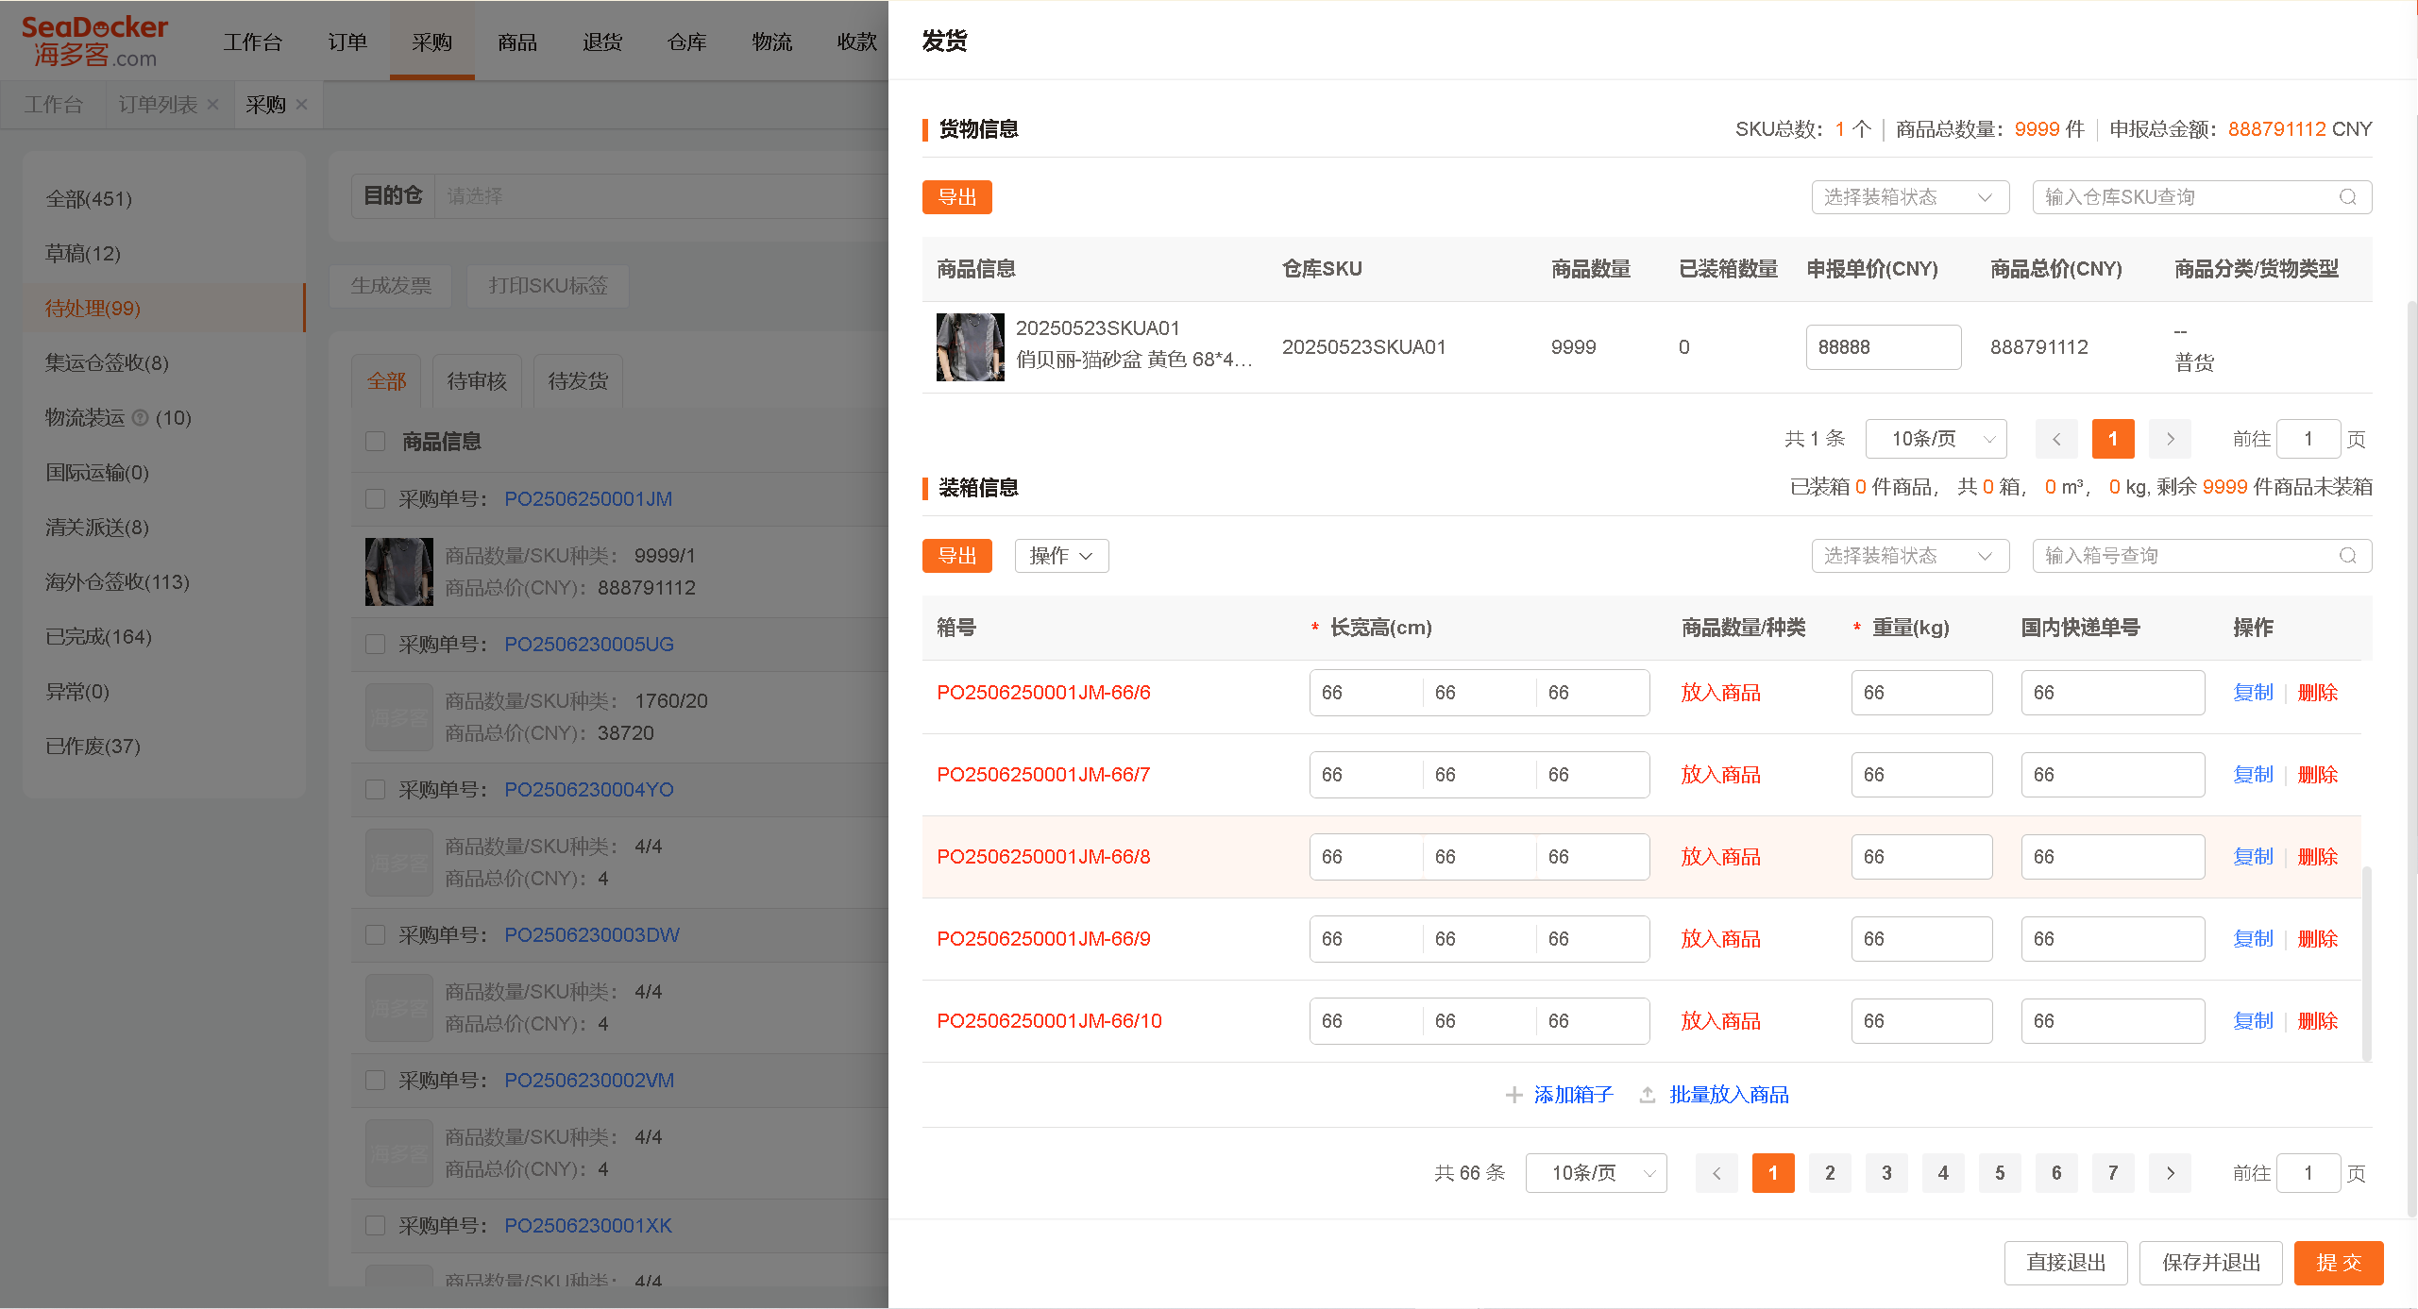The width and height of the screenshot is (2418, 1309).
Task: Click the SeaDocker logo
Action: click(x=94, y=42)
